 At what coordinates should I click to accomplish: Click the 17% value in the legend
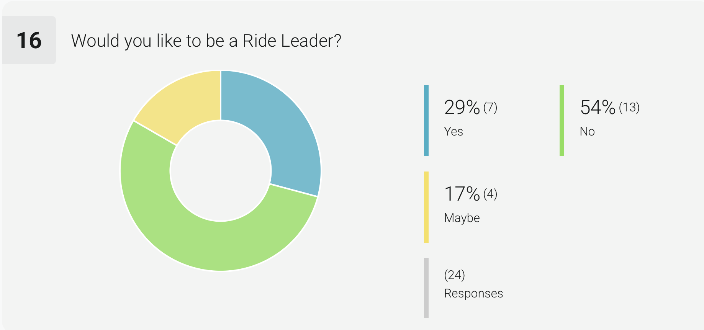[x=462, y=194]
